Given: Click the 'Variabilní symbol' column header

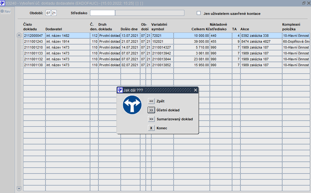Looking at the screenshot, I should 159,27.
